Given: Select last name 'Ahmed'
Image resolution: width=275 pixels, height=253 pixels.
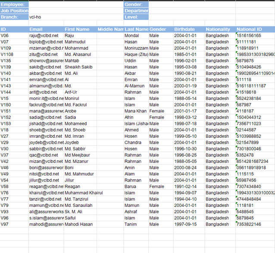Looking at the screenshot, I should click(136, 130).
